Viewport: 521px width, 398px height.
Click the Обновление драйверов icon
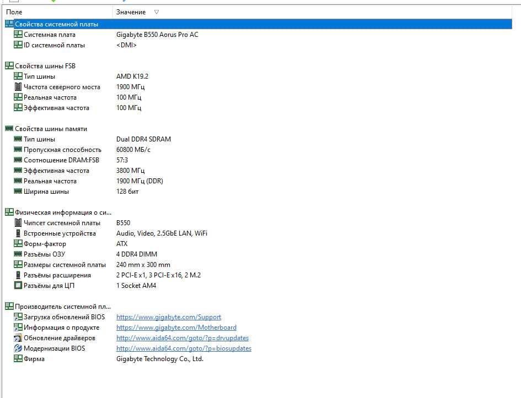[x=18, y=338]
